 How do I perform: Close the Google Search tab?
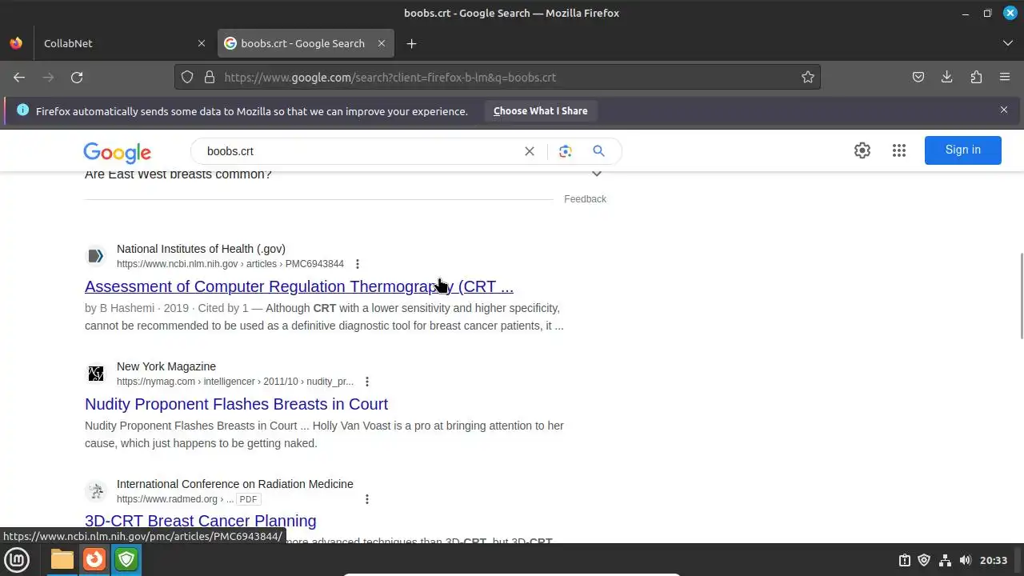click(382, 43)
